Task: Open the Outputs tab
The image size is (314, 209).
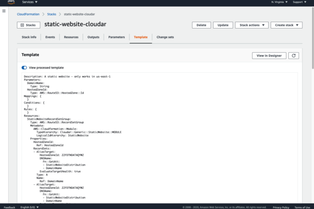Action: pos(93,37)
